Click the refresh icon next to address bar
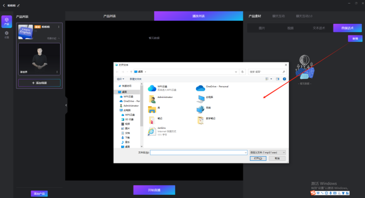Screen dimensions: 365x198 [242, 72]
